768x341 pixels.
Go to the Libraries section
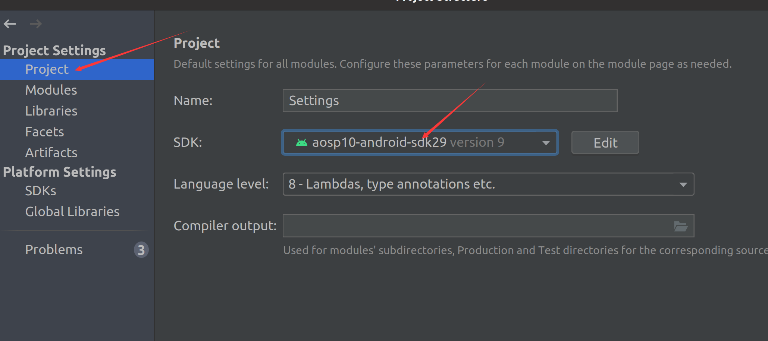(x=51, y=111)
